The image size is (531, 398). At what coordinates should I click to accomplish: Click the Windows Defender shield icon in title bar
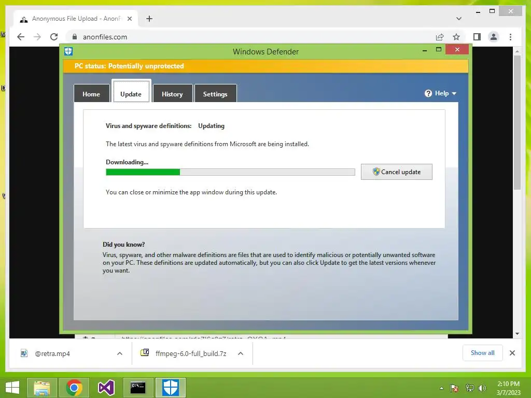pos(68,51)
